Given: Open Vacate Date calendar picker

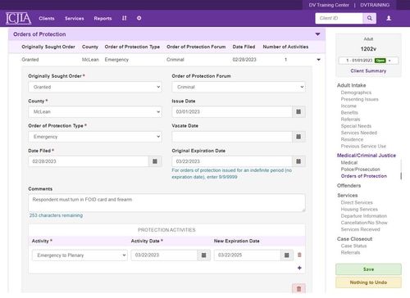Looking at the screenshot, I should (x=298, y=137).
